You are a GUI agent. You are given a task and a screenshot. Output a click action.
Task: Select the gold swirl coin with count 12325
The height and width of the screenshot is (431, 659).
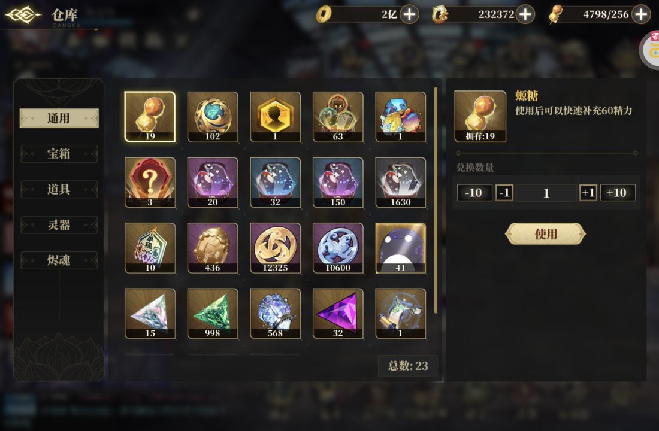pyautogui.click(x=276, y=248)
